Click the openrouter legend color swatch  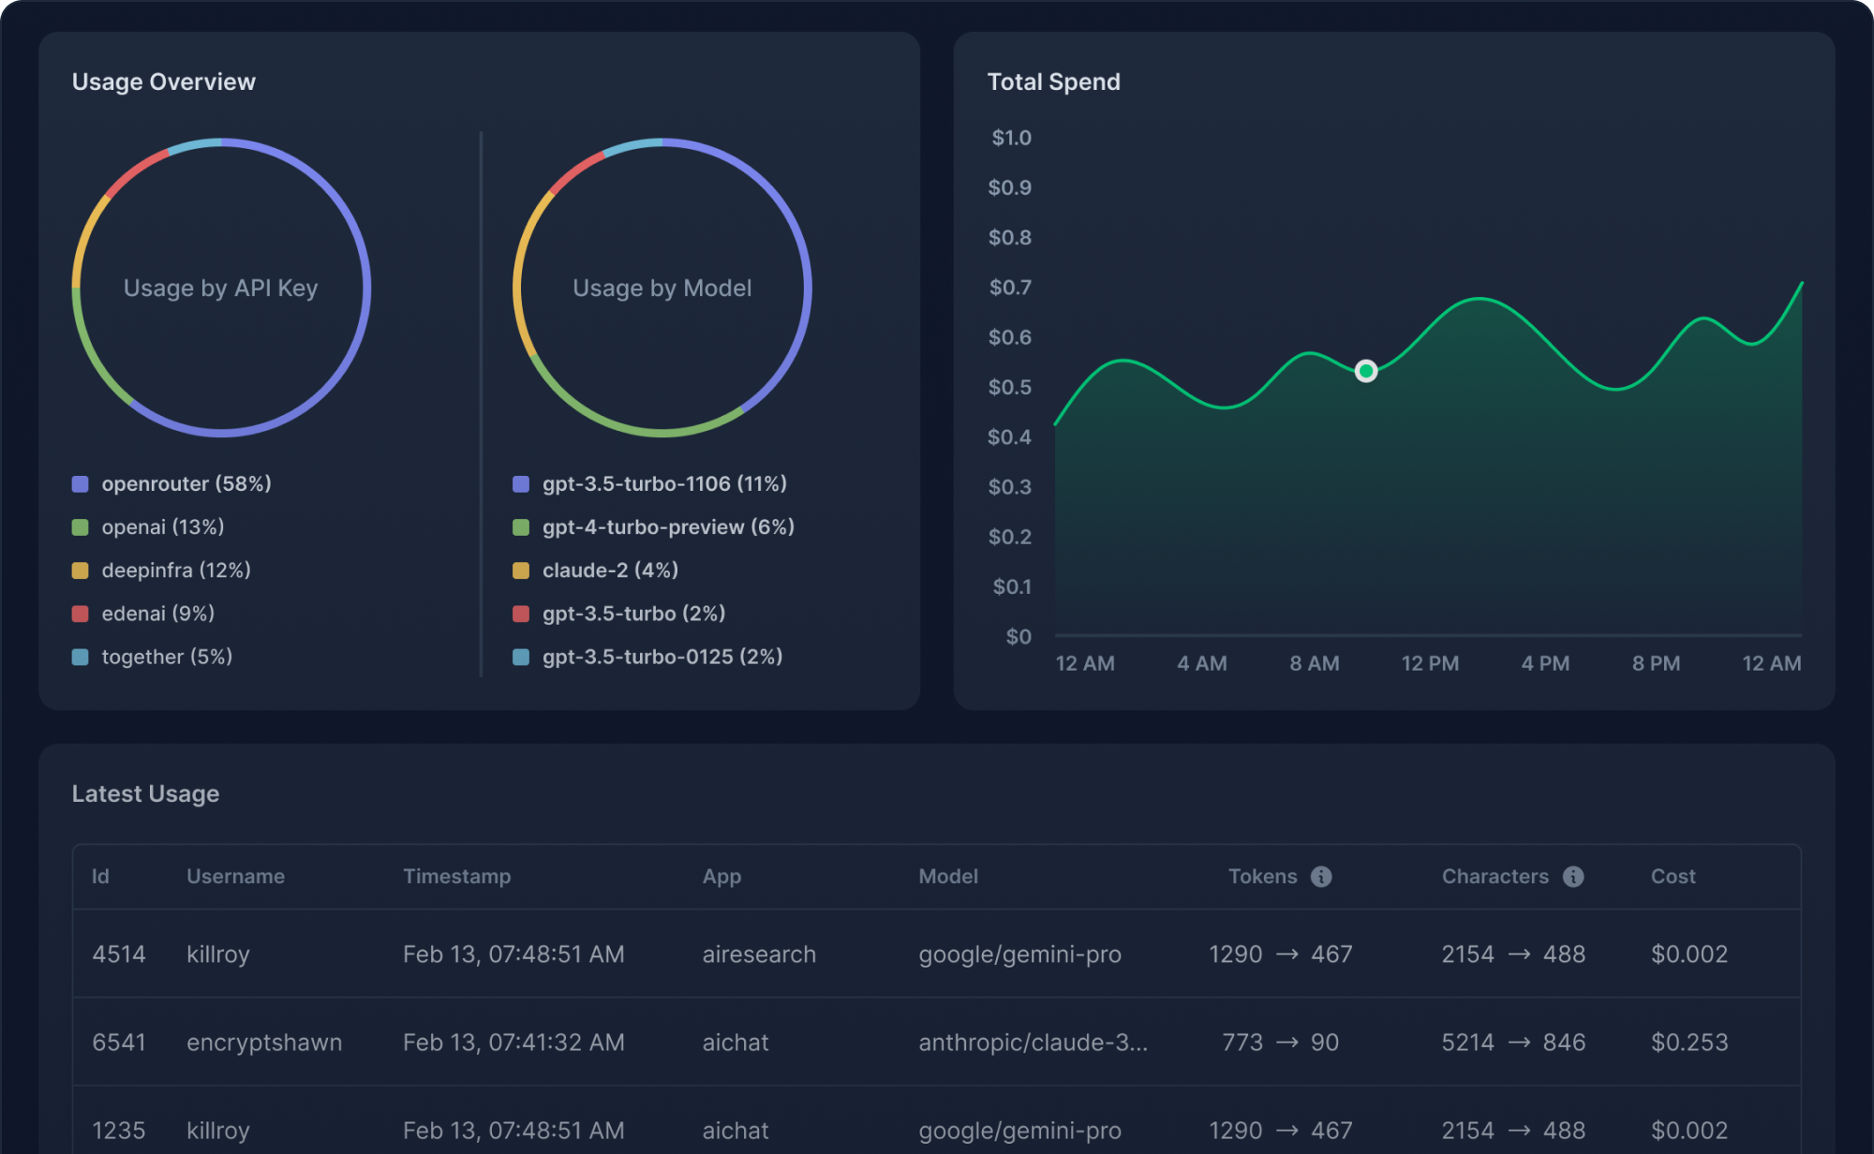[81, 484]
